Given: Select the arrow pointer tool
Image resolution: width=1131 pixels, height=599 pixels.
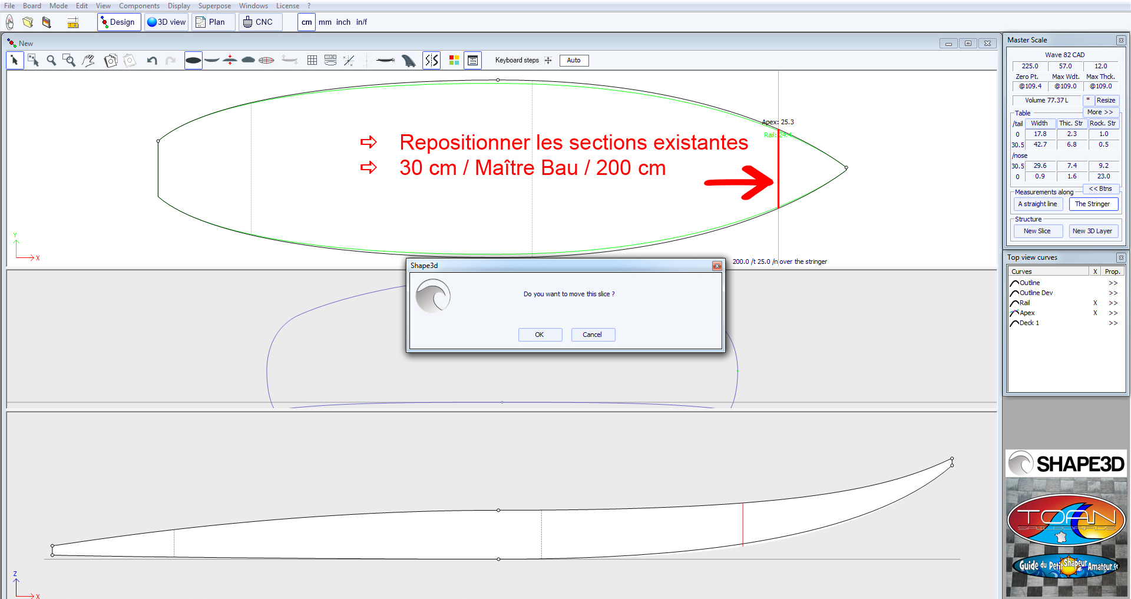Looking at the screenshot, I should (15, 60).
